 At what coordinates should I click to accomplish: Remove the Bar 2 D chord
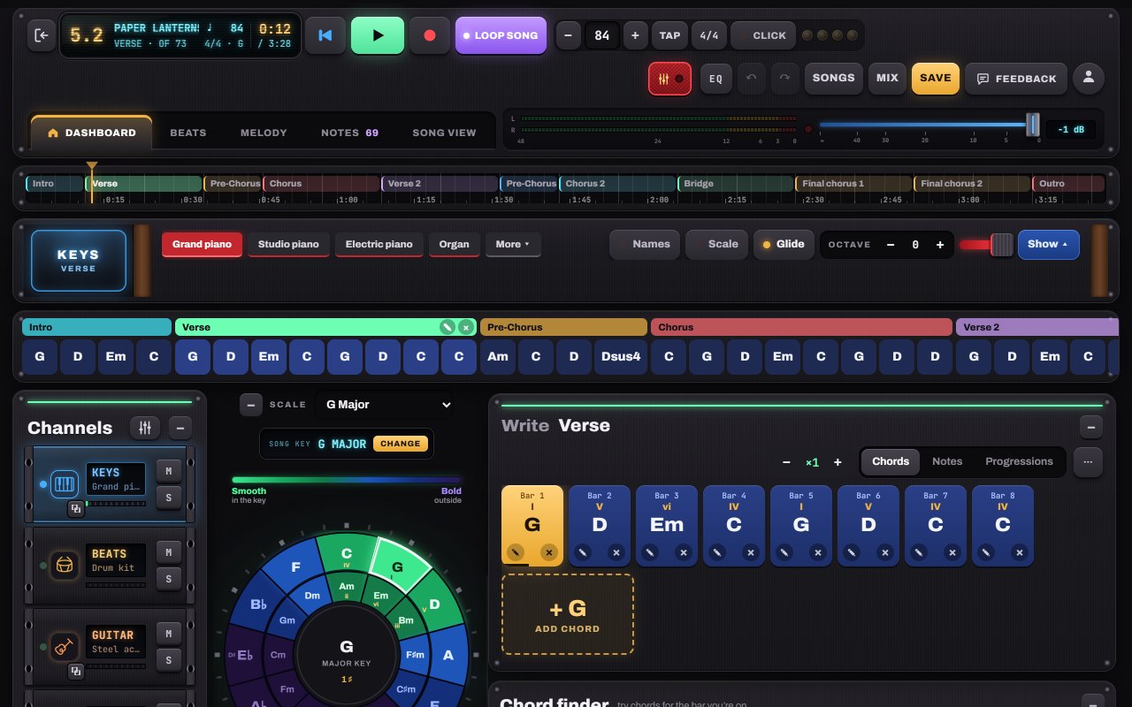[x=616, y=553]
